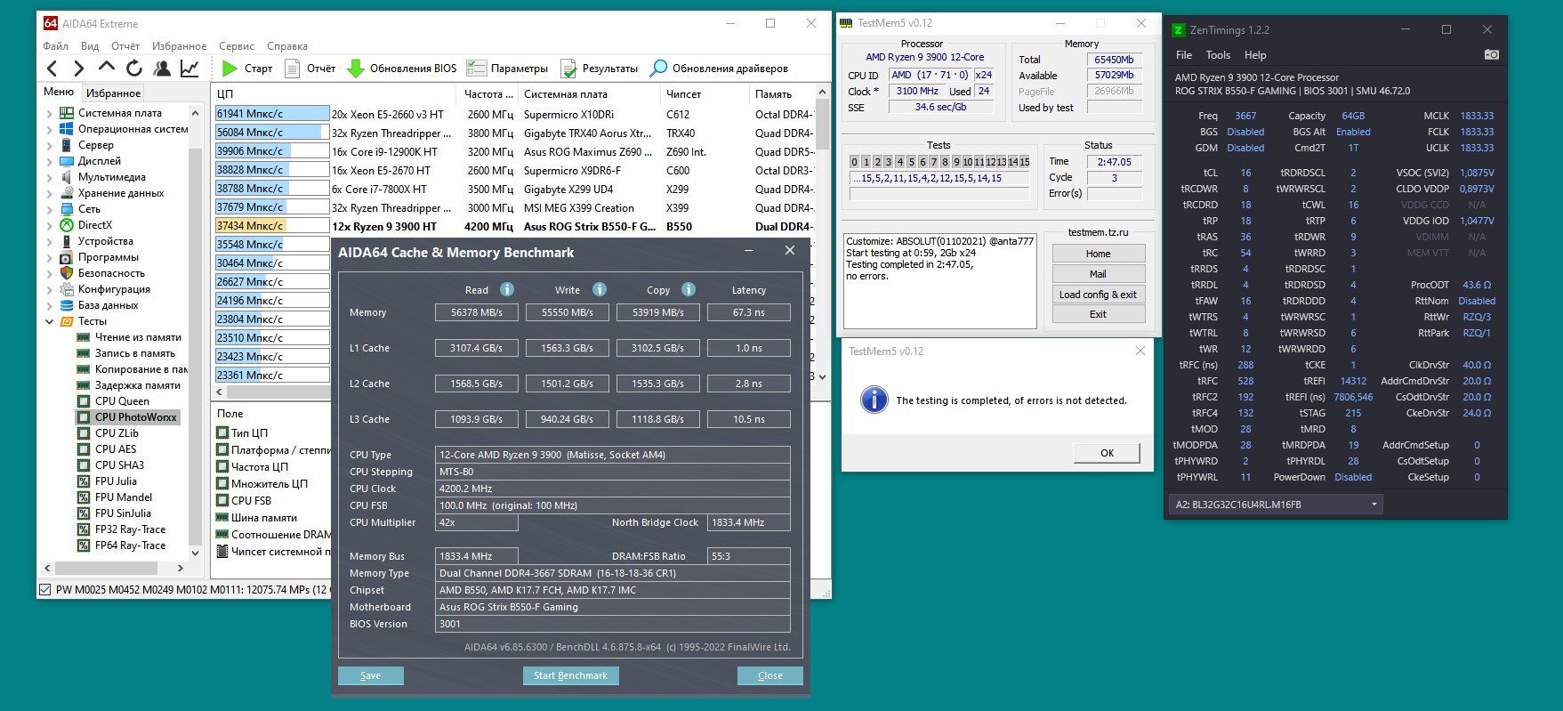Select Безопасность item in AIDA64 tree

pos(111,273)
